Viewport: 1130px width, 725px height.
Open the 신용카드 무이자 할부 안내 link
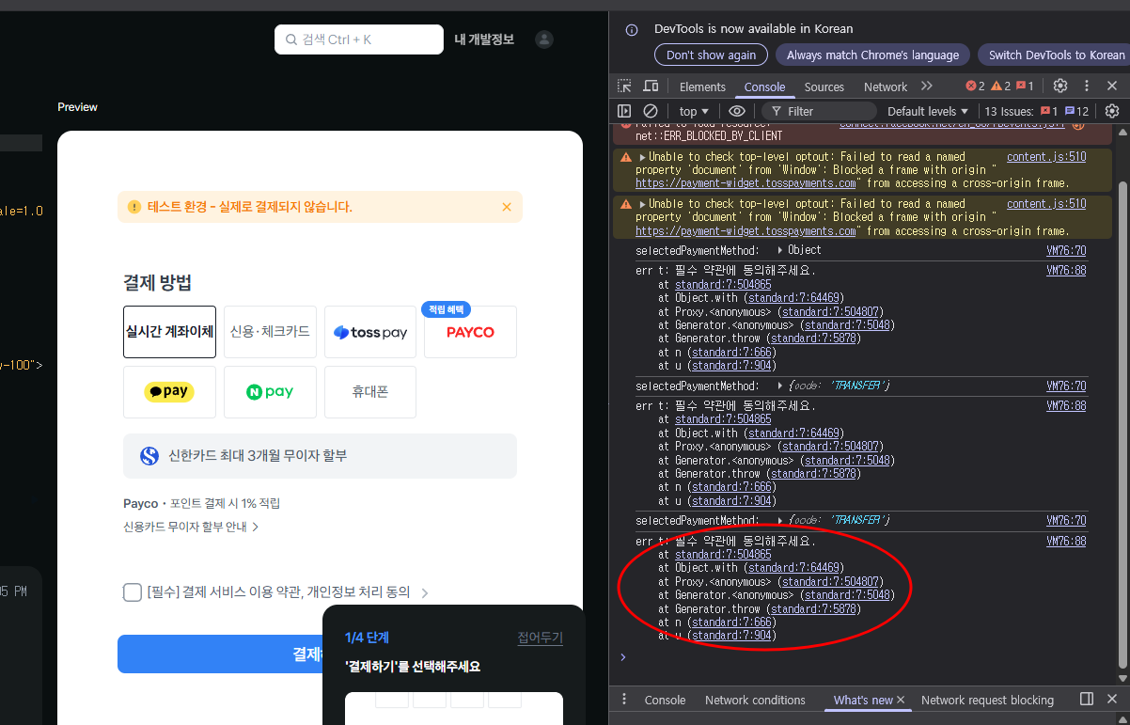click(191, 527)
